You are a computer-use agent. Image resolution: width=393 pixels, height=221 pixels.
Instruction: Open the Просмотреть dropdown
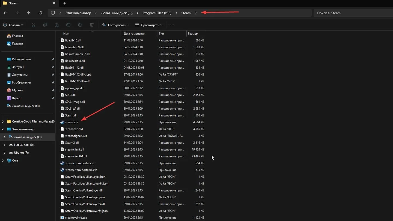point(149,25)
